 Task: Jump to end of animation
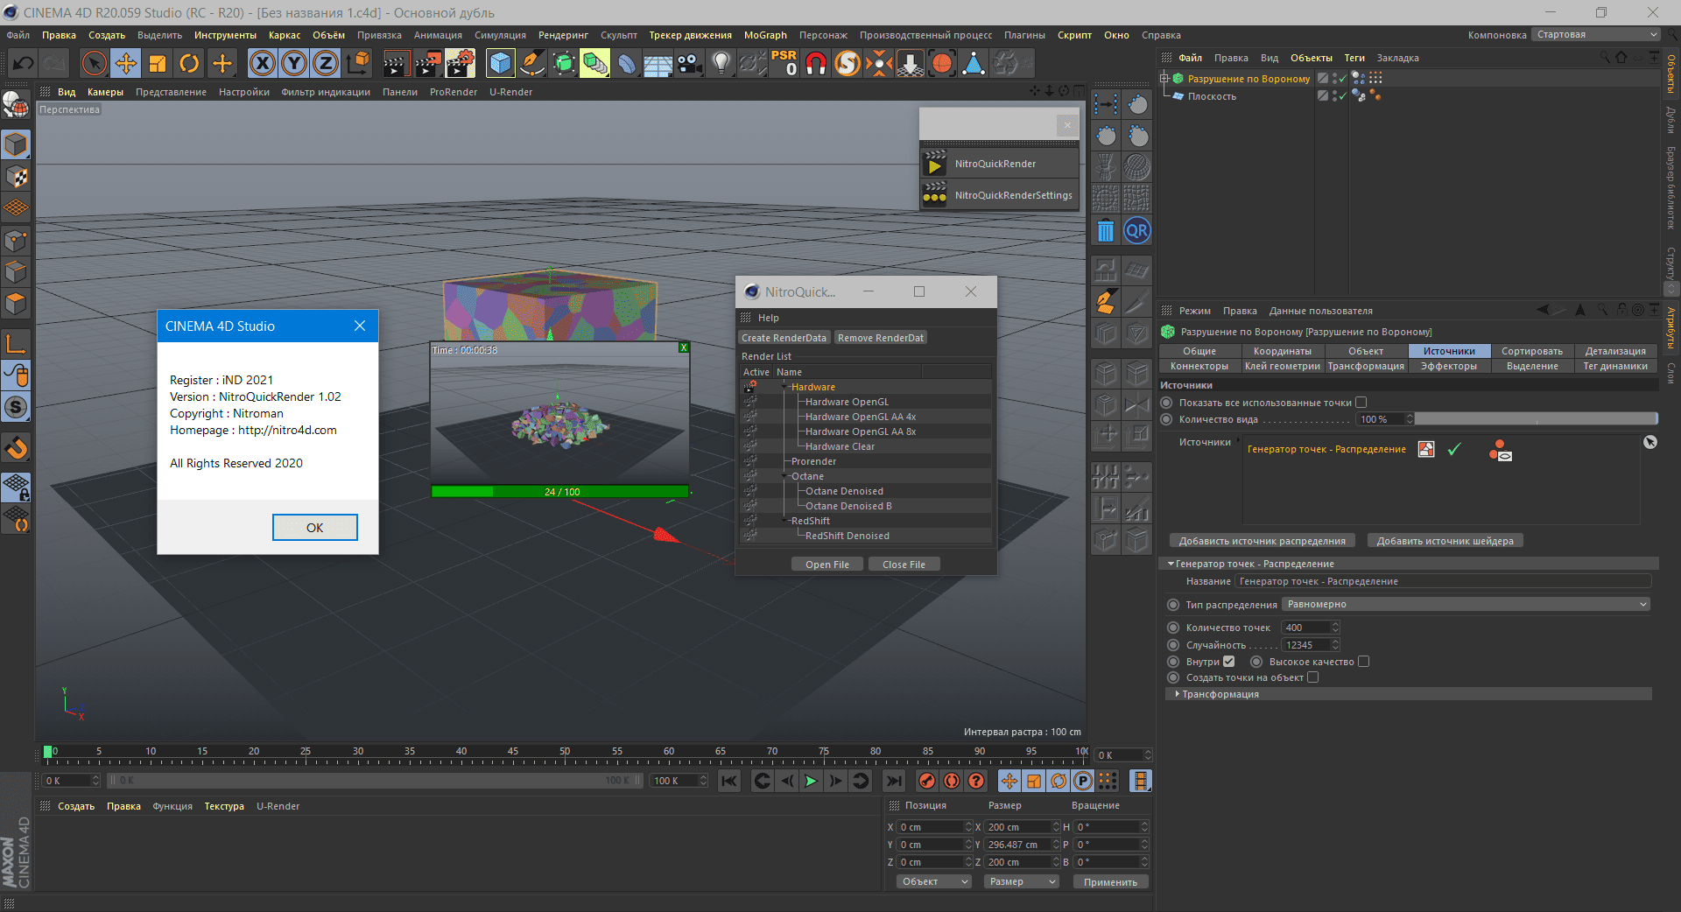[893, 781]
